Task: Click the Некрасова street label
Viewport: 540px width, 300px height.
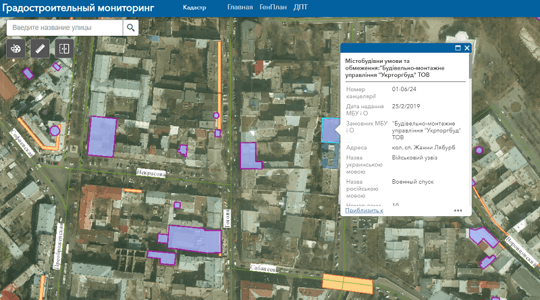Action: tap(151, 173)
